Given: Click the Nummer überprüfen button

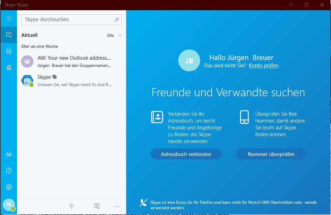Looking at the screenshot, I should (271, 154).
